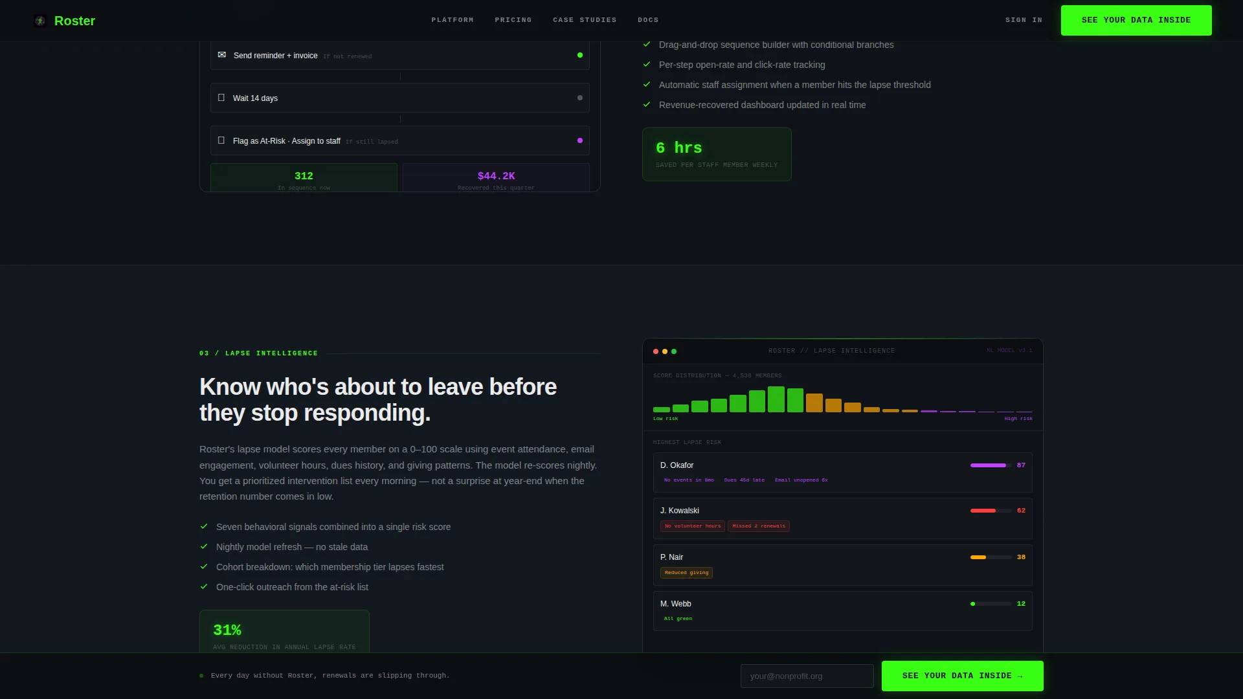Click the Roster logo icon
The width and height of the screenshot is (1243, 699).
[x=40, y=21]
